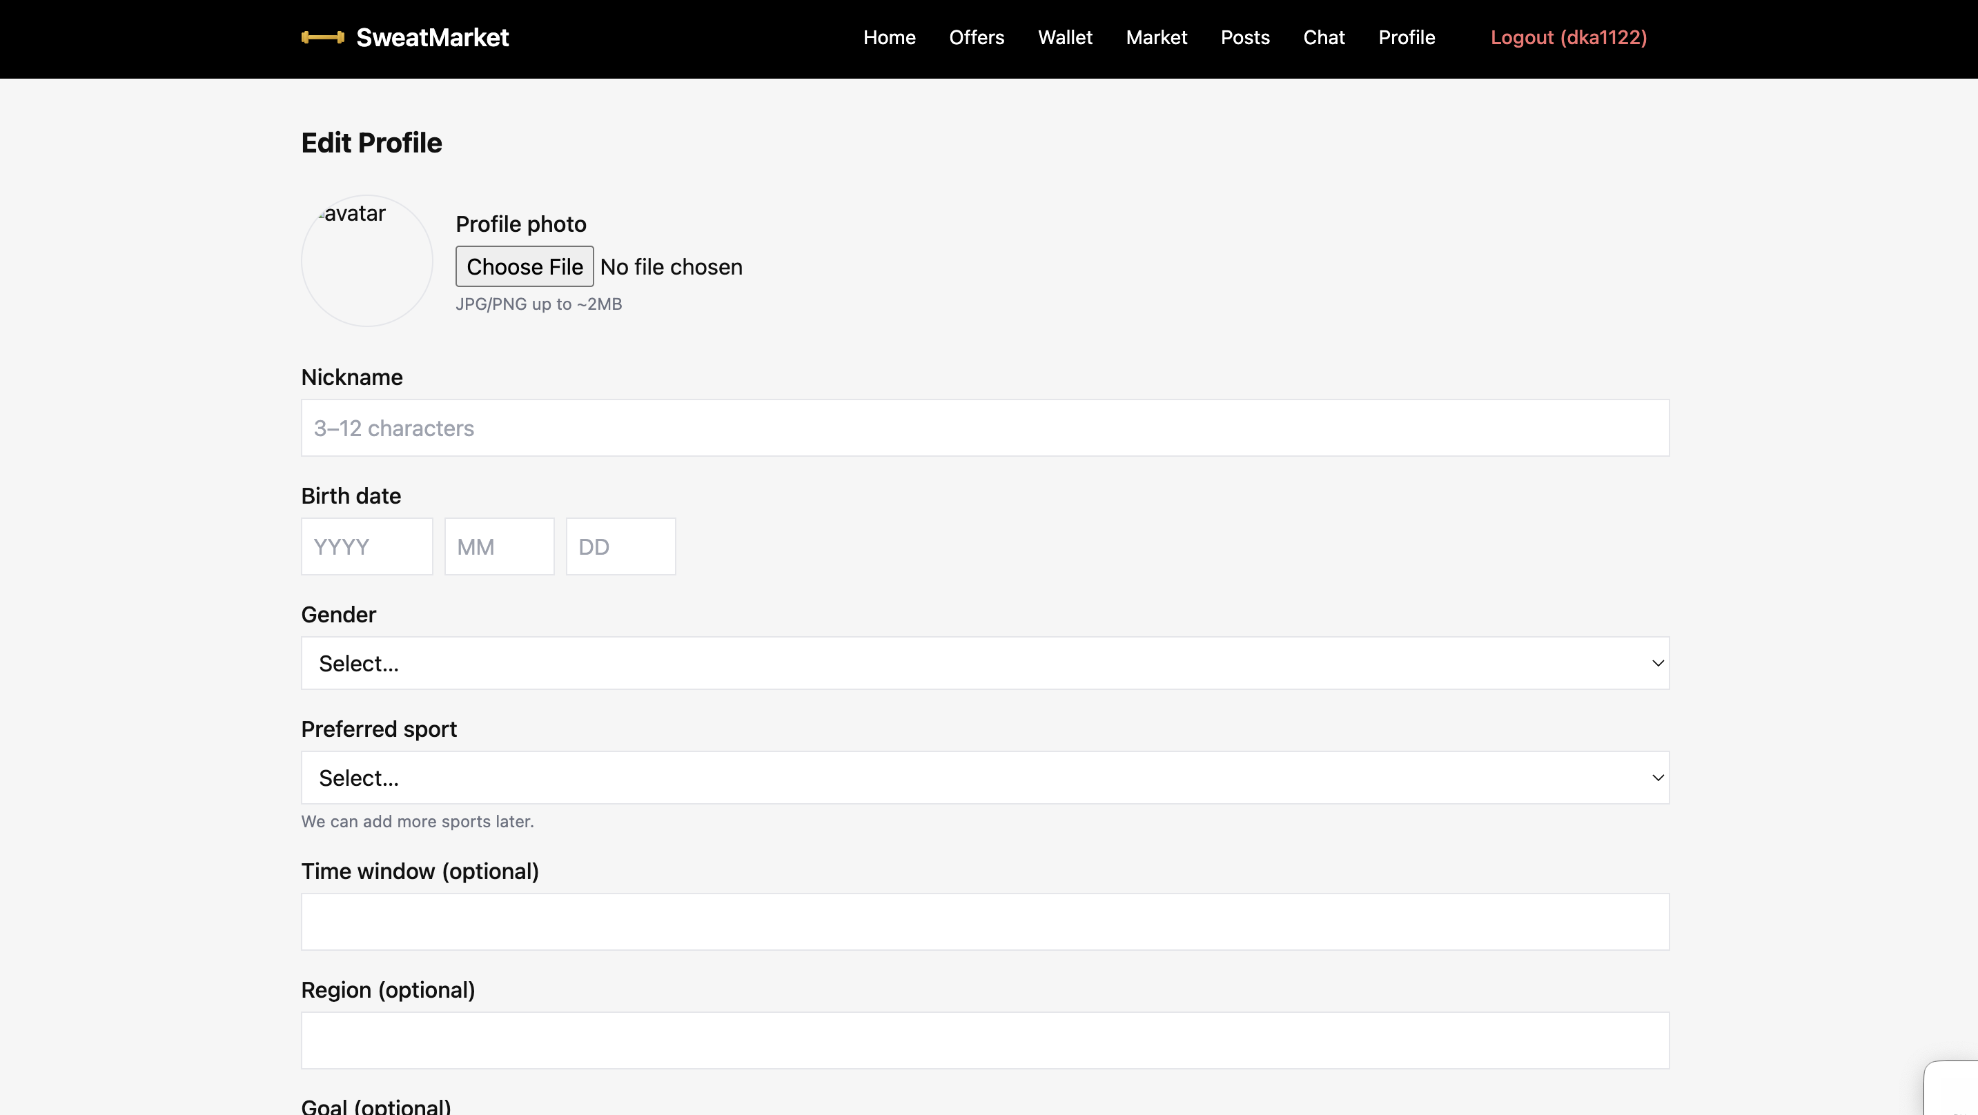Go to the Home nav item
The image size is (1978, 1115).
[x=889, y=37]
